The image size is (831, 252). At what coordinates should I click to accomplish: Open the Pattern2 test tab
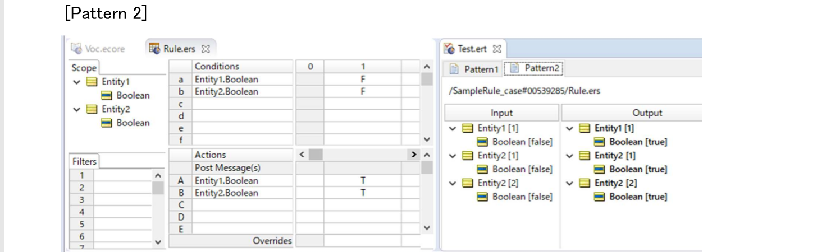[x=534, y=69]
